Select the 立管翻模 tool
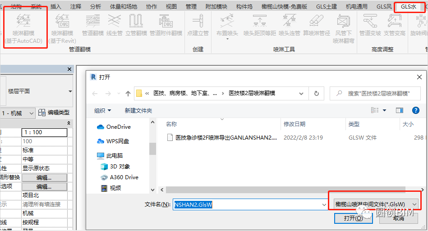The image size is (428, 231). tap(136, 25)
